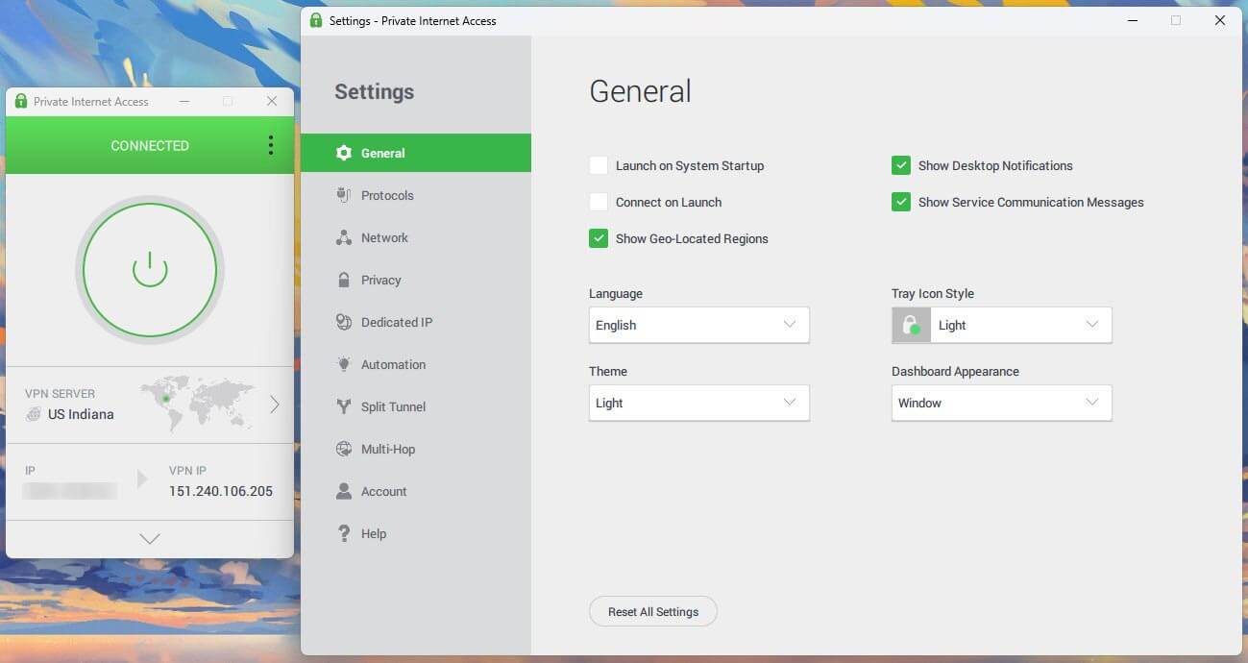
Task: Uncheck Show Geo-Located Regions
Action: point(599,238)
